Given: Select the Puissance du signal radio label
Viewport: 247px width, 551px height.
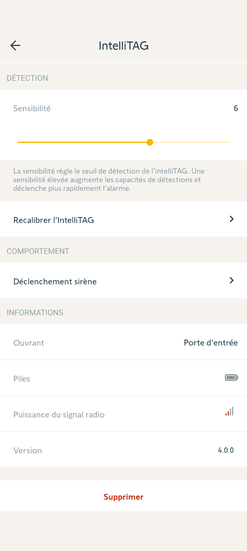Looking at the screenshot, I should point(59,415).
